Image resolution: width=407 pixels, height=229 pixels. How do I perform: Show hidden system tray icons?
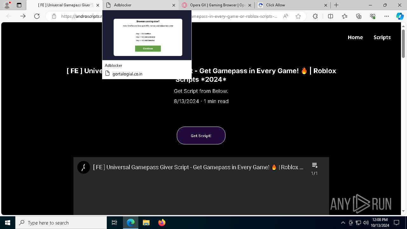(343, 223)
